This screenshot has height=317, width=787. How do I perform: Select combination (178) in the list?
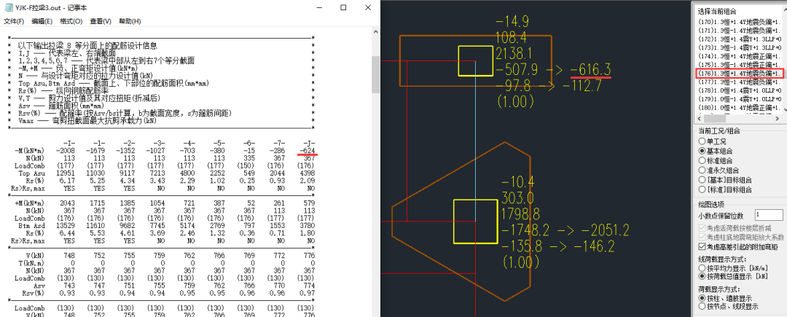(x=738, y=90)
